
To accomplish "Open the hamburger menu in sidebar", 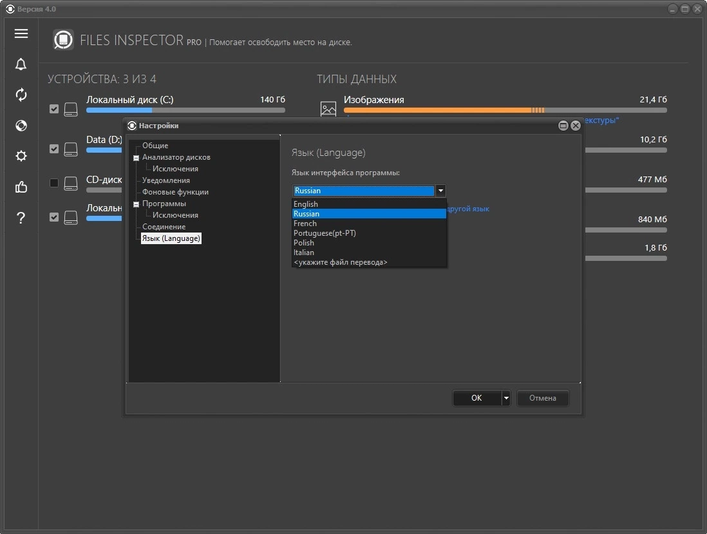I will [x=21, y=33].
